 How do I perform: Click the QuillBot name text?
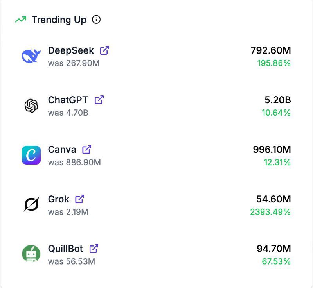click(65, 248)
